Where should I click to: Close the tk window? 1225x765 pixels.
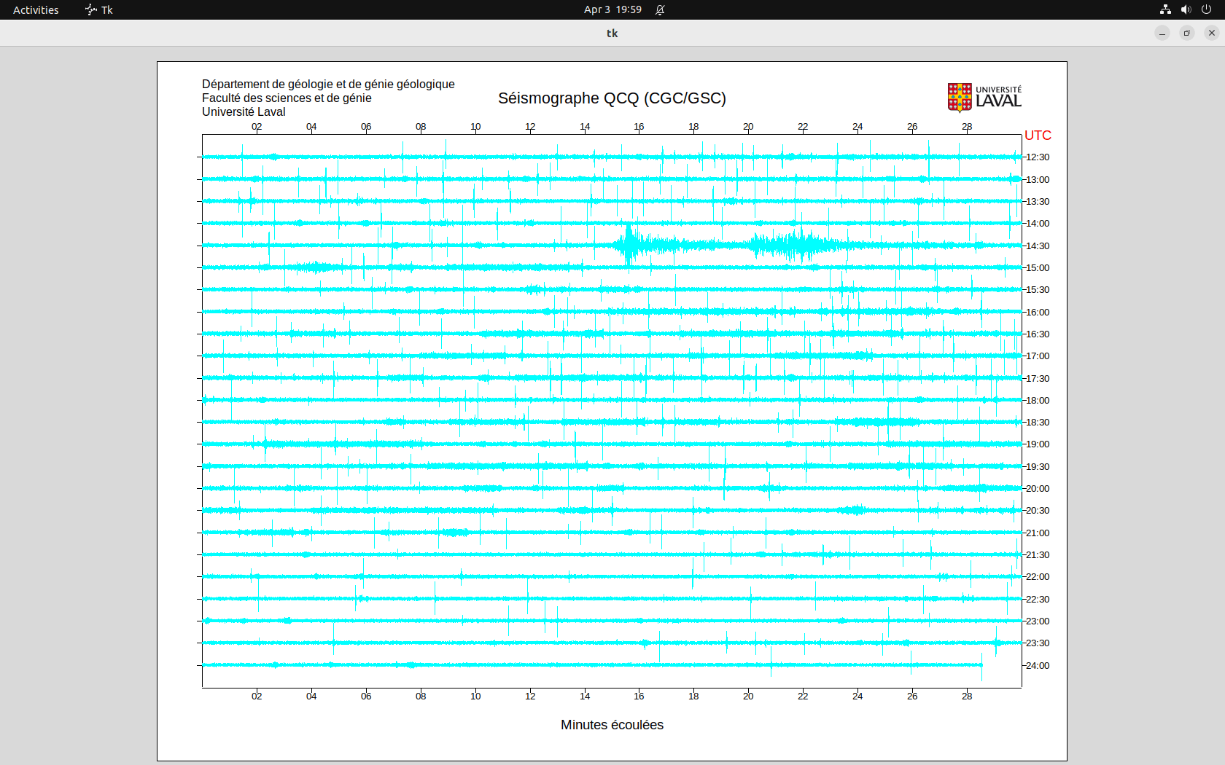(1212, 33)
